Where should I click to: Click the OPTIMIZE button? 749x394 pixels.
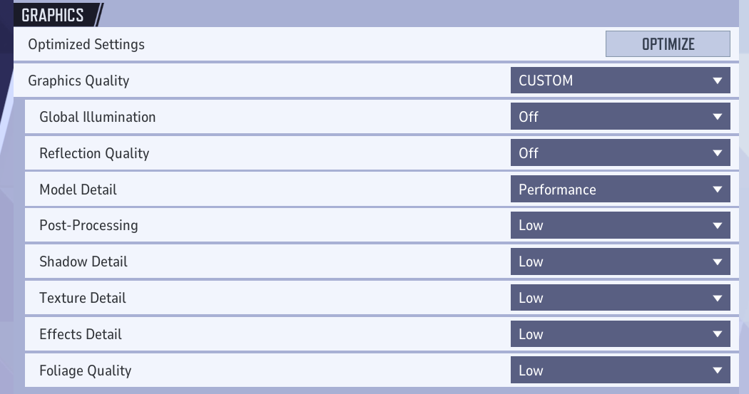click(668, 44)
